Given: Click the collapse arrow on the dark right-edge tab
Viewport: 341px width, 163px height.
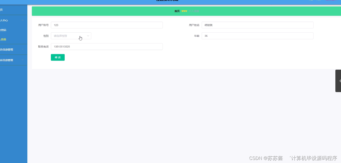Looking at the screenshot, I should point(340,81).
